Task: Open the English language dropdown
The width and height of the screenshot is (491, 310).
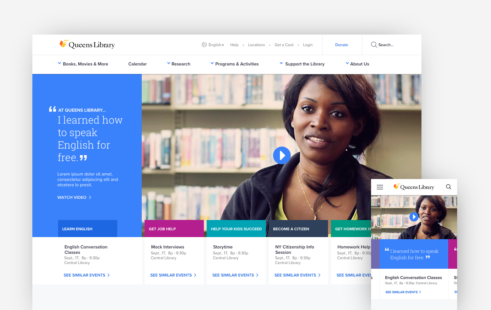Action: pos(216,45)
